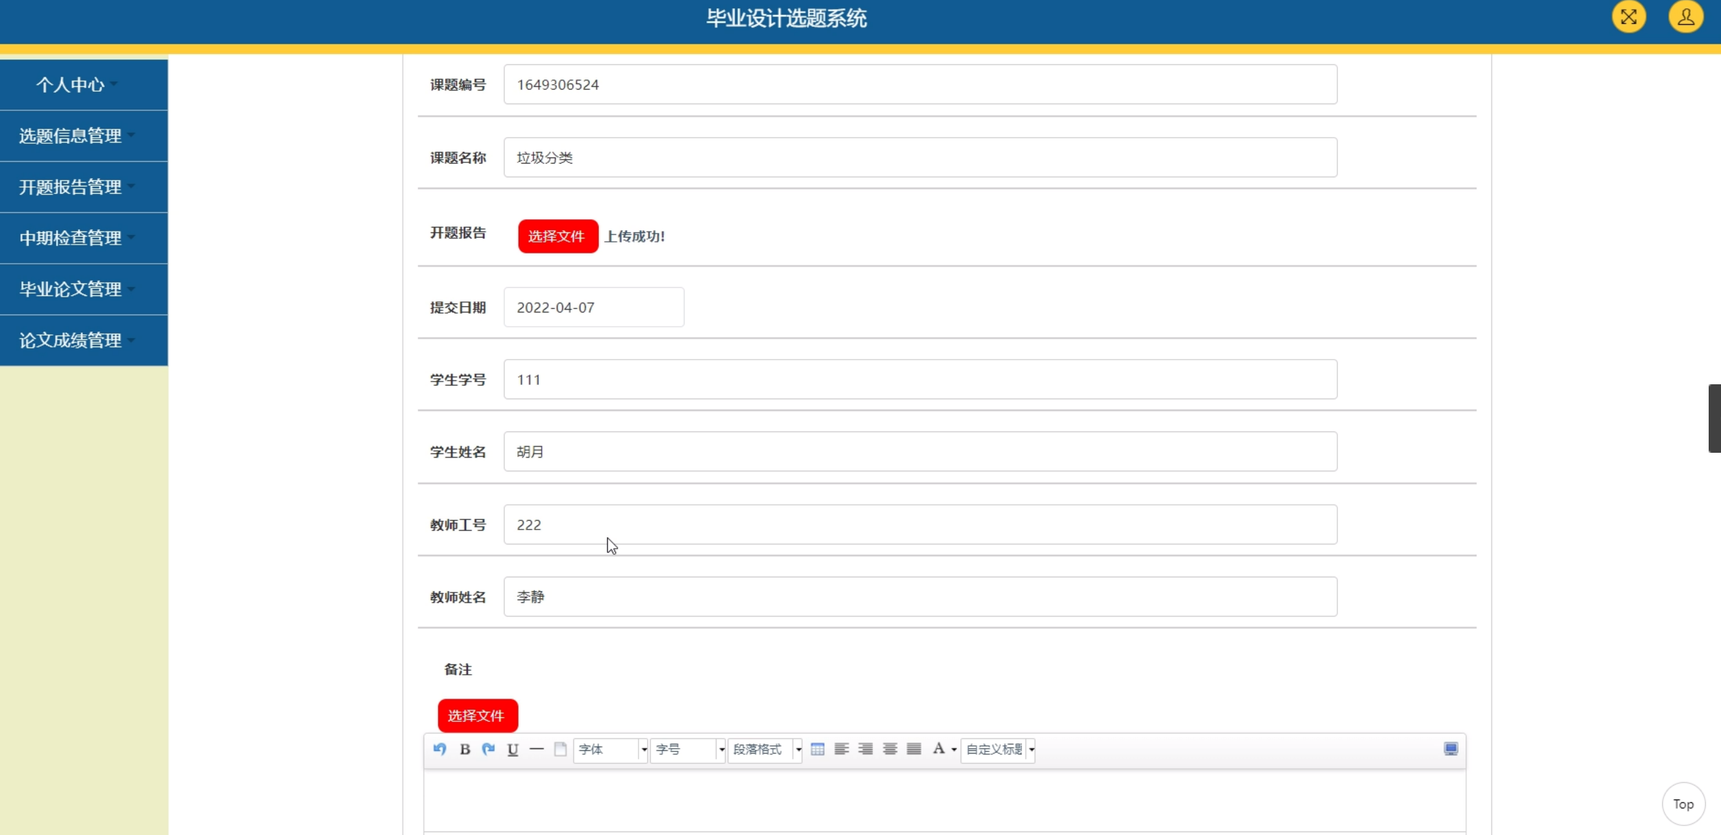Expand the 选题信息管理 sidebar menu
1721x835 pixels.
(x=84, y=136)
